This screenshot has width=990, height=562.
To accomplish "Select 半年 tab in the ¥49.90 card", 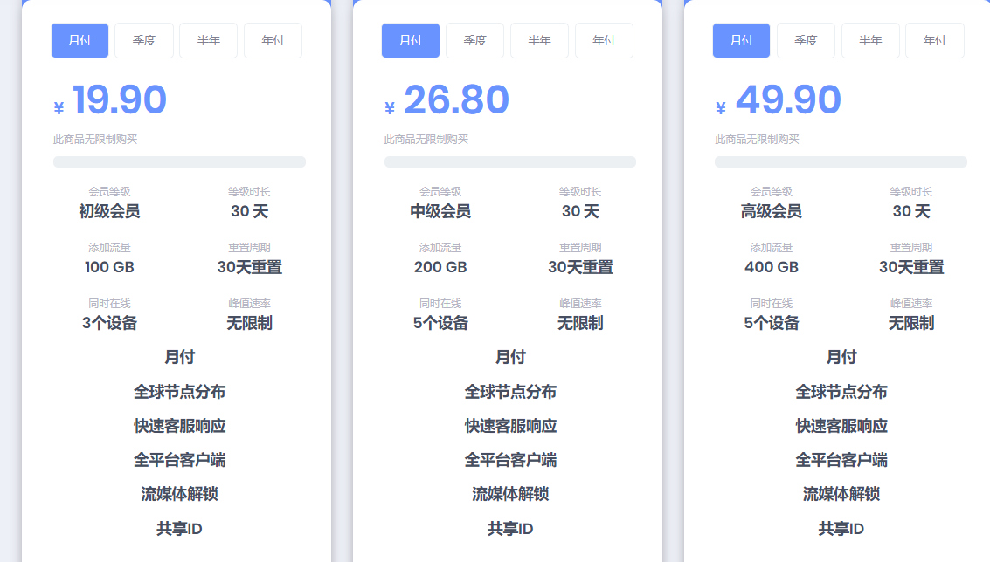I will [x=870, y=40].
